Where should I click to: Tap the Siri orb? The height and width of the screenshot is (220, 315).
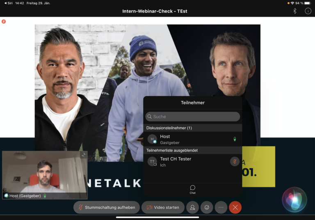tap(294, 199)
